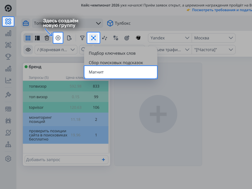Sort by Цена клика column header
The height and width of the screenshot is (189, 252).
tap(75, 78)
